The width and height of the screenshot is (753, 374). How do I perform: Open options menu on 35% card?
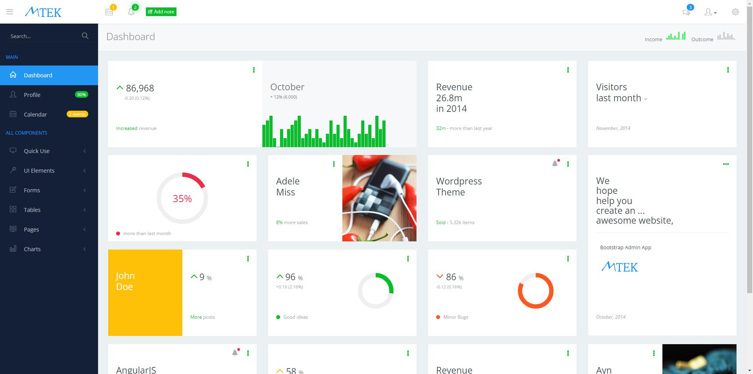tap(248, 164)
